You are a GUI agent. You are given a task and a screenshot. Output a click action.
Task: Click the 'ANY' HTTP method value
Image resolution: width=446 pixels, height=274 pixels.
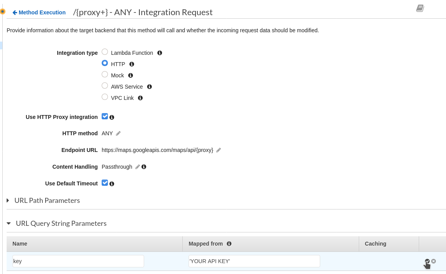[x=107, y=133]
